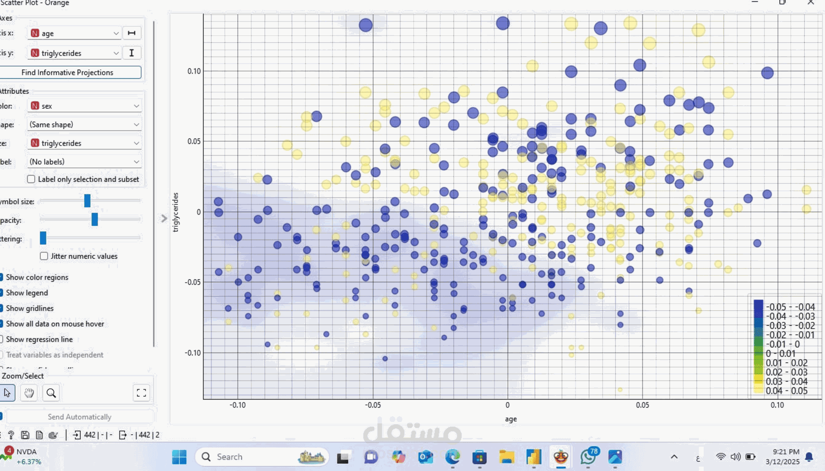Open Color attribute dropdown showing sex
The image size is (825, 471).
[x=84, y=106]
